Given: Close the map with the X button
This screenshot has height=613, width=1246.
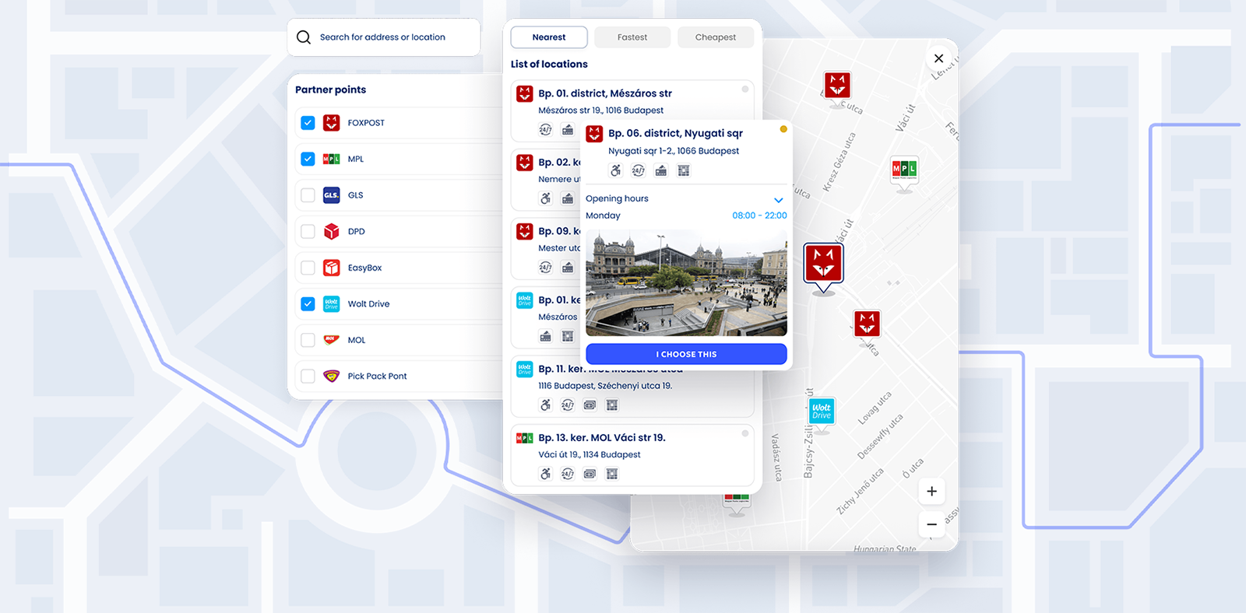Looking at the screenshot, I should 939,58.
